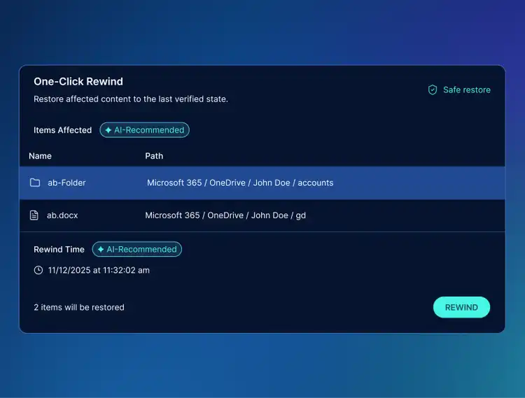Viewport: 525px width, 398px height.
Task: Click the sparkle icon in Rewind Time badge
Action: pyautogui.click(x=100, y=249)
